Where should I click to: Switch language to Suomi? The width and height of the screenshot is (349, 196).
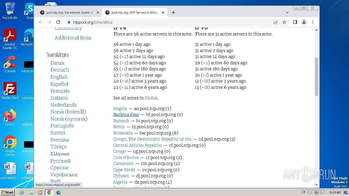click(x=58, y=133)
